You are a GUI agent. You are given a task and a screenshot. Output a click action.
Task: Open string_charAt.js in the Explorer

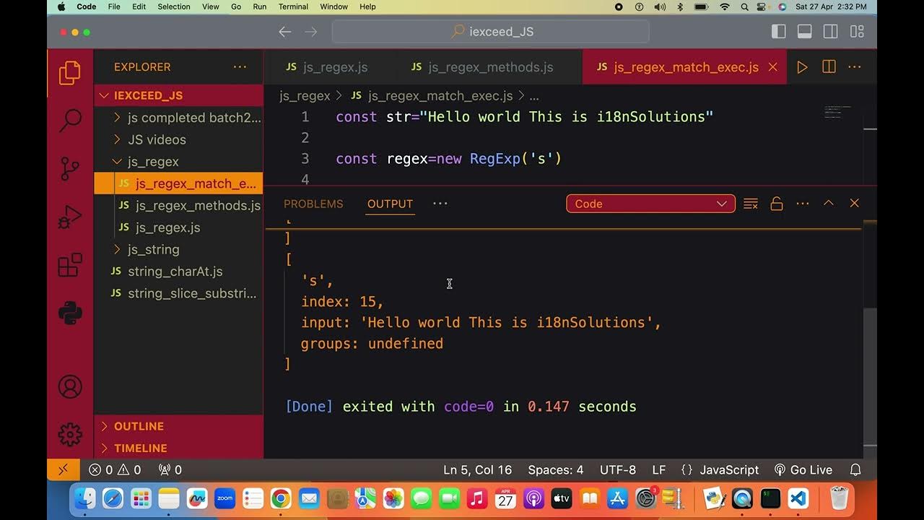click(x=178, y=272)
